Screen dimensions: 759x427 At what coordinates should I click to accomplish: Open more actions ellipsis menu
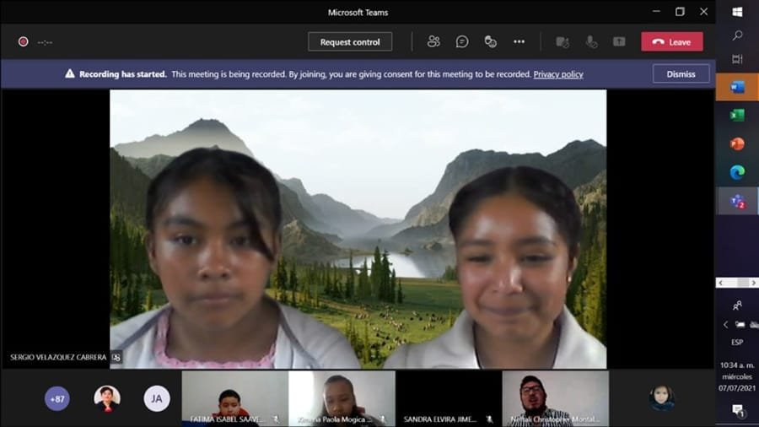coord(519,41)
